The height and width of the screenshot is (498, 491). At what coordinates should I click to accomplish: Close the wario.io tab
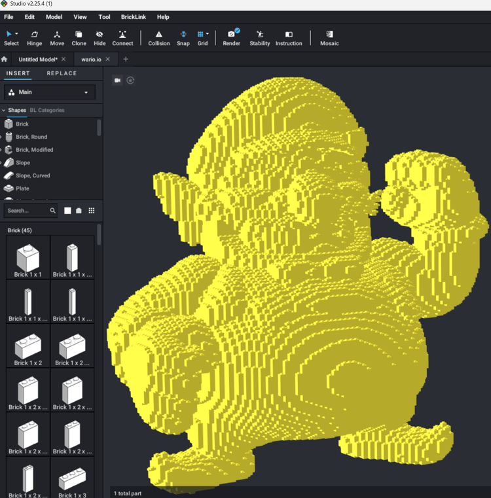tap(108, 59)
